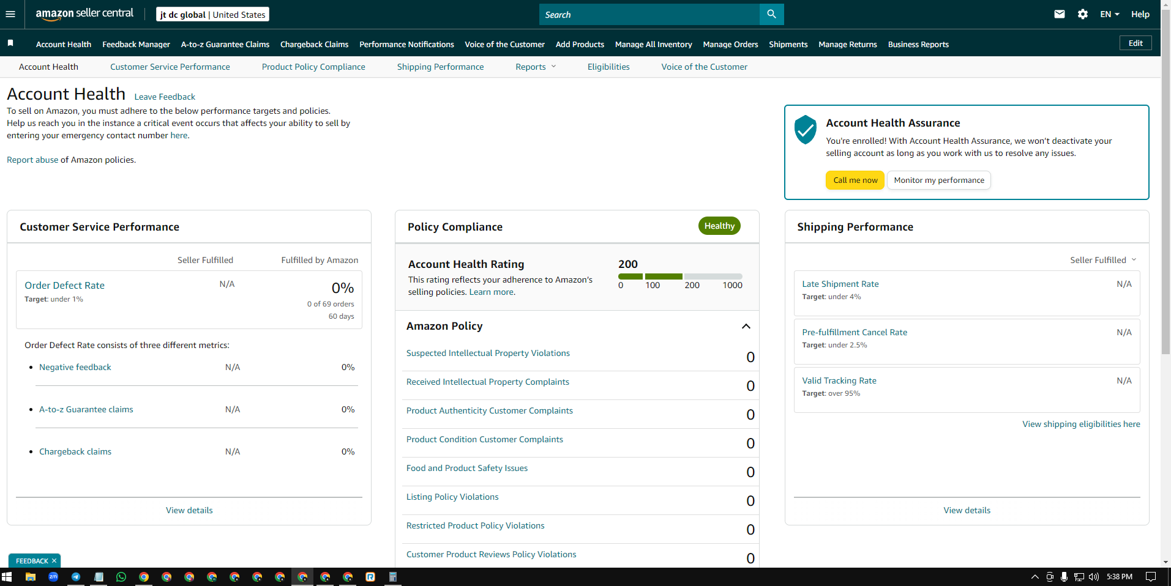Open Manage All Inventory menu item

point(654,44)
